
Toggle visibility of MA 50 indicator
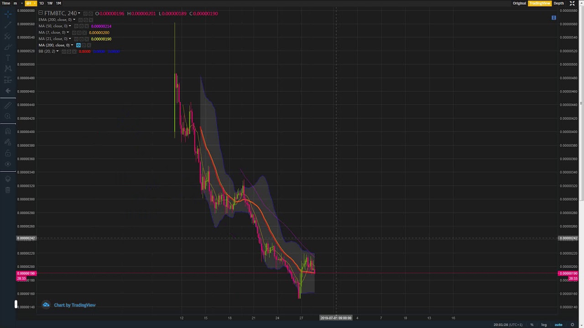coord(76,26)
